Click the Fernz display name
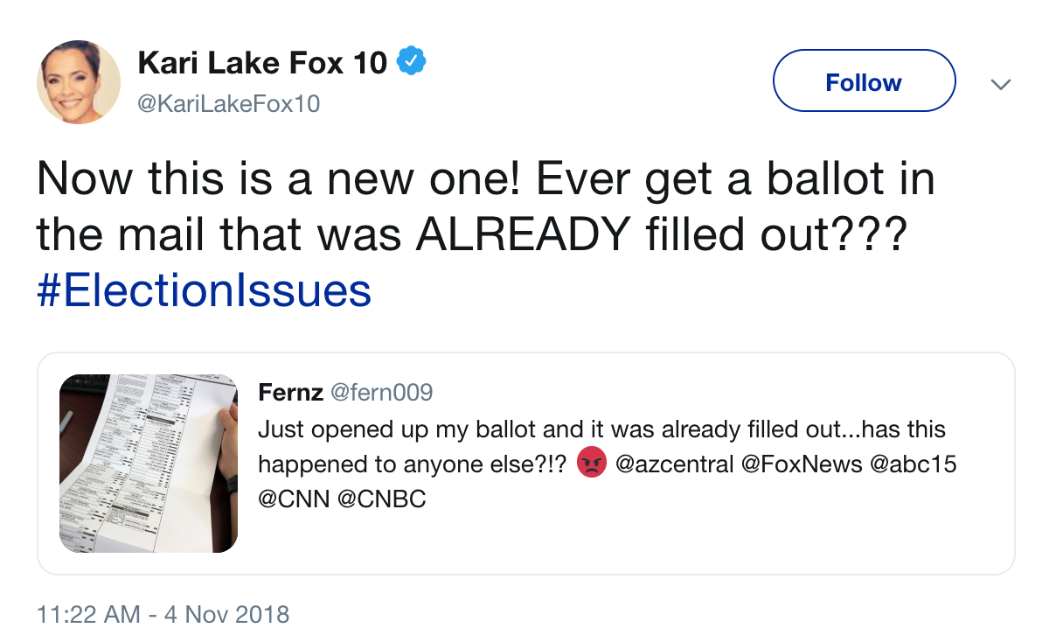Image resolution: width=1063 pixels, height=635 pixels. click(x=289, y=393)
